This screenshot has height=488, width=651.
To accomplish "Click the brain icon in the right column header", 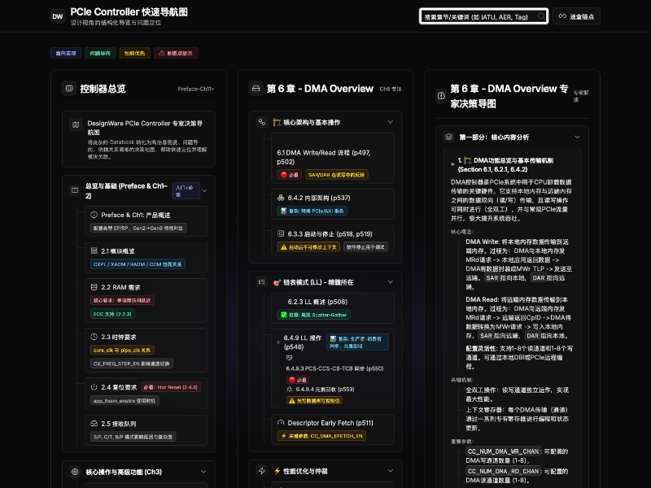I will pos(441,96).
